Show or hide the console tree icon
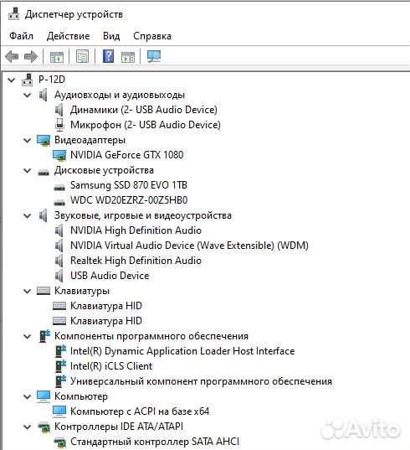Viewport: 410px width, 450px height. click(x=57, y=56)
